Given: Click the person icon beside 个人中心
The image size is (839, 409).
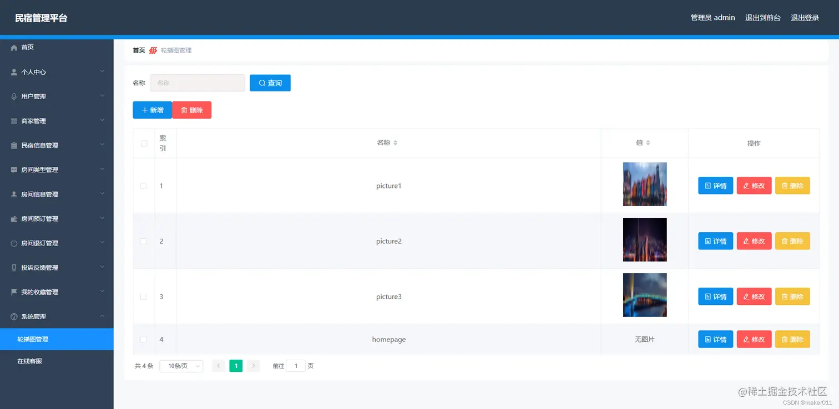Looking at the screenshot, I should coord(14,72).
